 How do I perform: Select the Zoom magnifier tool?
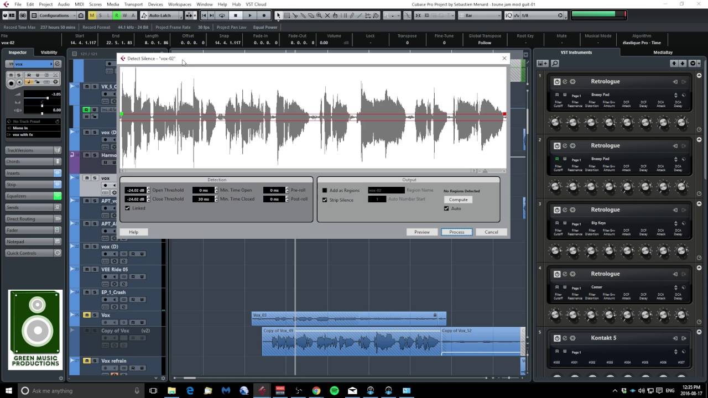[319, 15]
